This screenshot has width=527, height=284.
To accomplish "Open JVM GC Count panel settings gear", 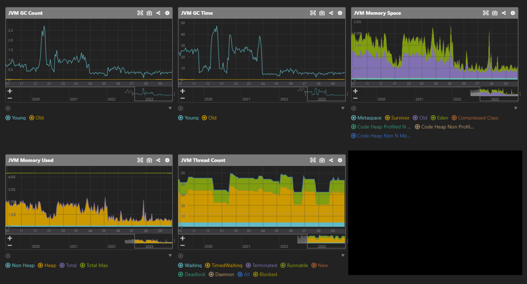I will click(x=167, y=13).
